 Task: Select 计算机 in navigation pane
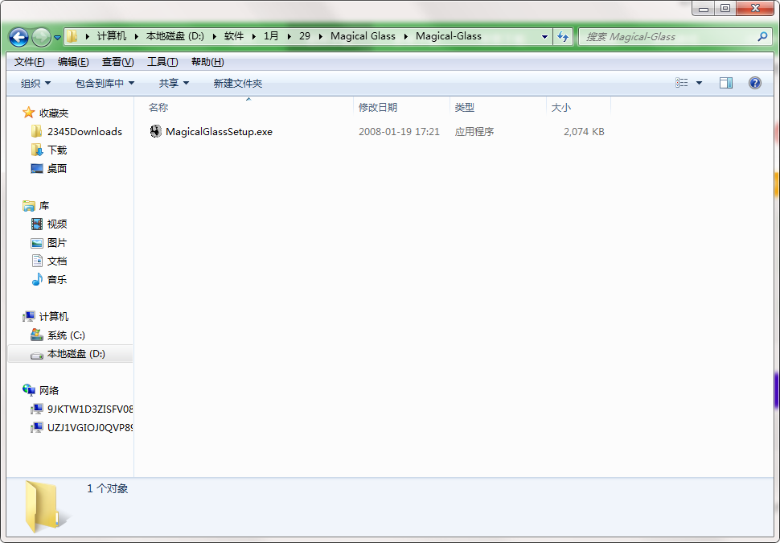coord(54,316)
